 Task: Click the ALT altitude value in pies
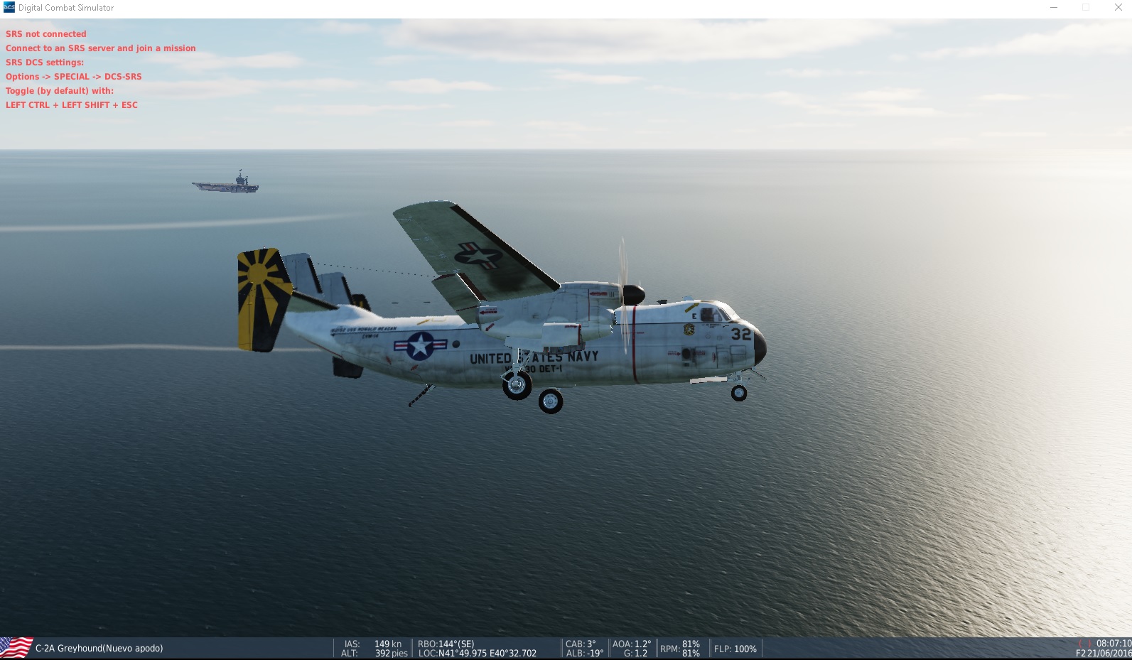tap(391, 653)
